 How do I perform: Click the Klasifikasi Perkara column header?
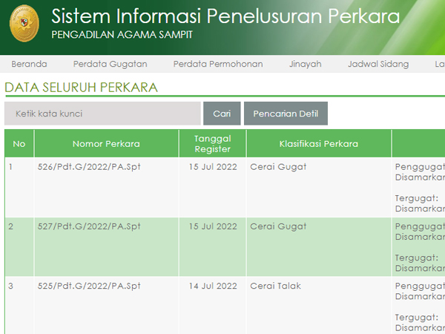[x=319, y=144]
